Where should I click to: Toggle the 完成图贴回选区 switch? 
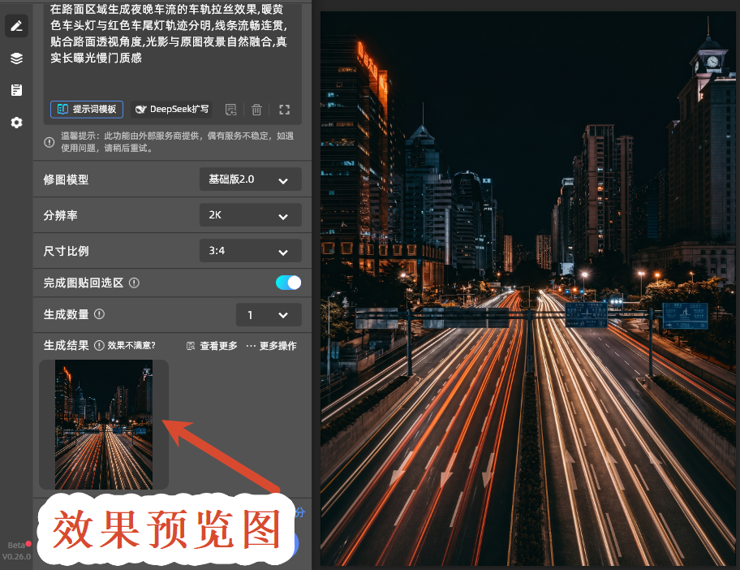point(288,283)
